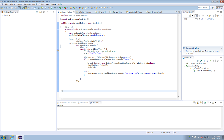
Task: Click the Back navigation arrow in toolbar
Action: pyautogui.click(x=105, y=8)
